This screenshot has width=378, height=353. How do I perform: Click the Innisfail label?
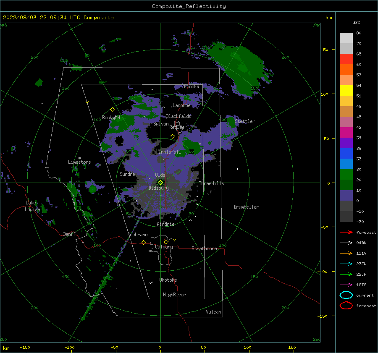pyautogui.click(x=170, y=152)
